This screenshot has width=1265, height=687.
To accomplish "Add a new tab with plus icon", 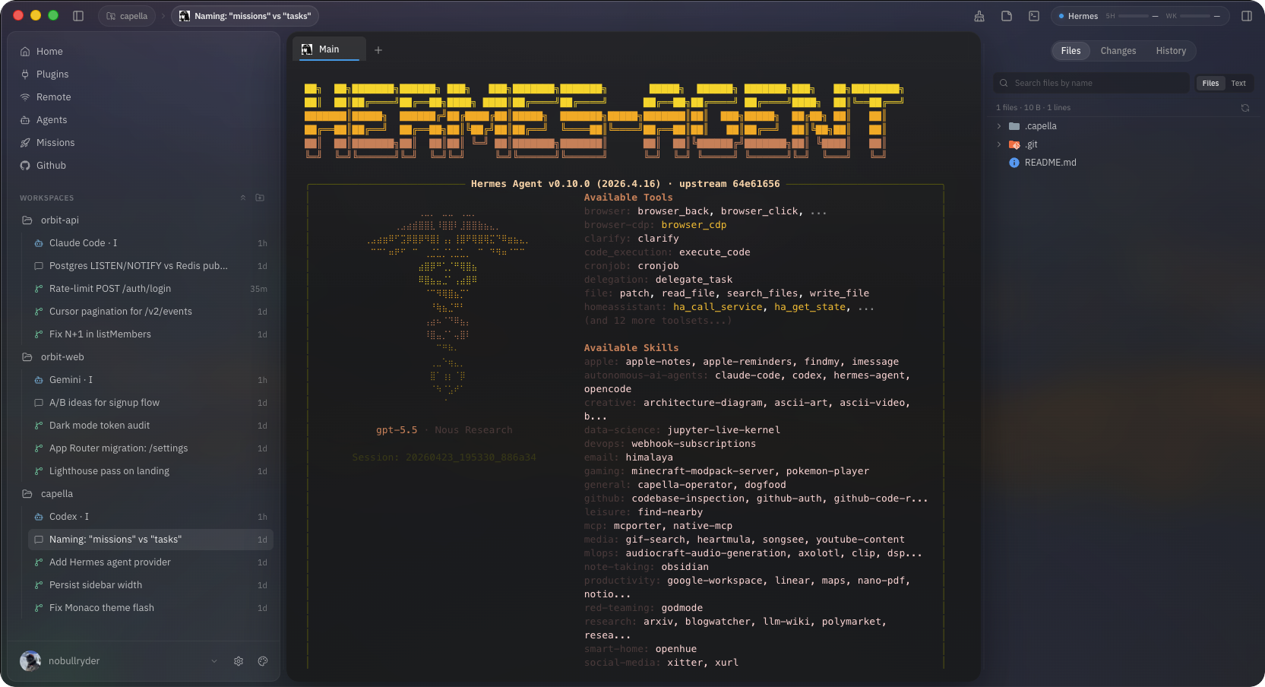I will click(x=378, y=50).
